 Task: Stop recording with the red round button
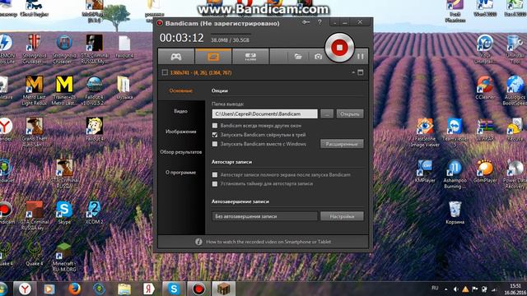[x=339, y=48]
